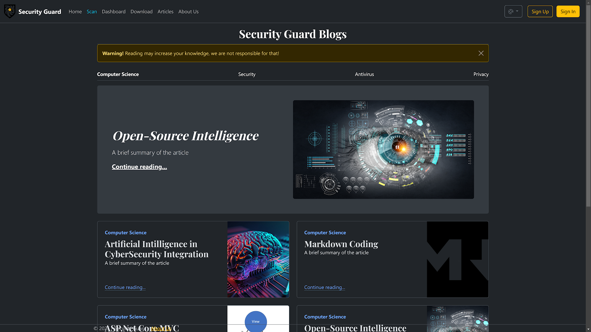Click the scrollbar up arrow
591x332 pixels.
point(588,2)
